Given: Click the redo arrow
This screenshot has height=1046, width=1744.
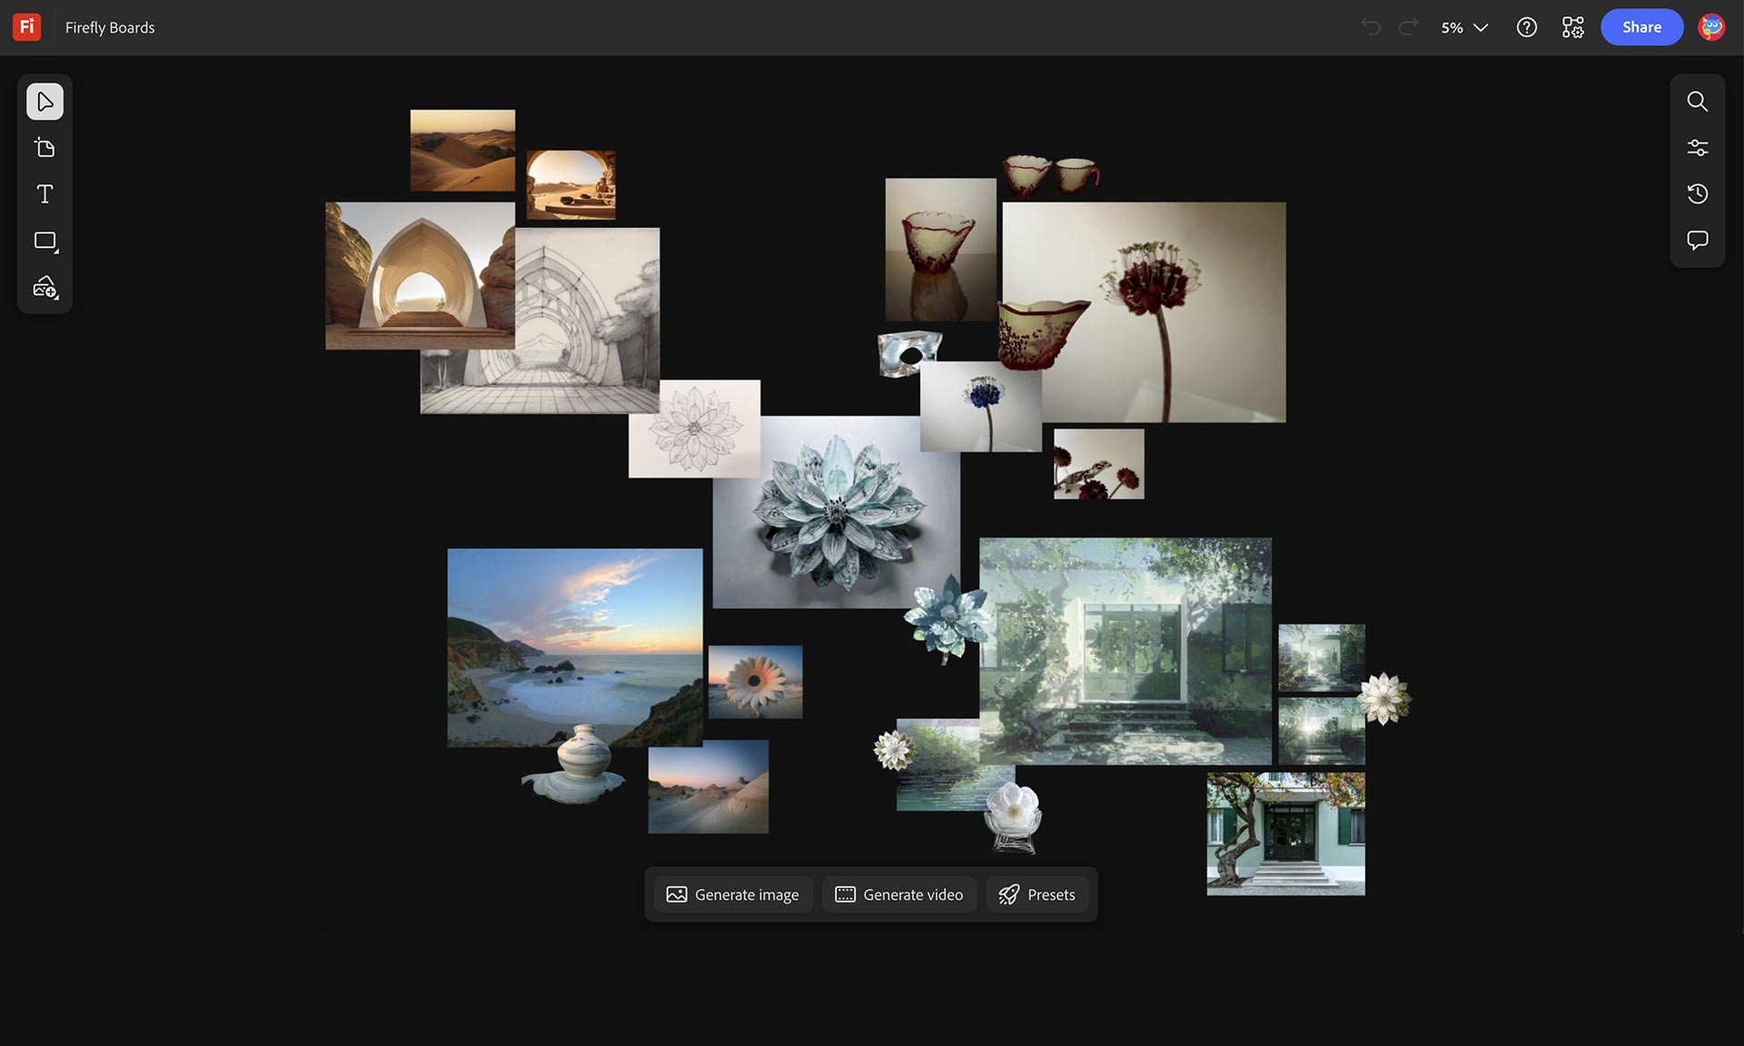Looking at the screenshot, I should [1408, 27].
